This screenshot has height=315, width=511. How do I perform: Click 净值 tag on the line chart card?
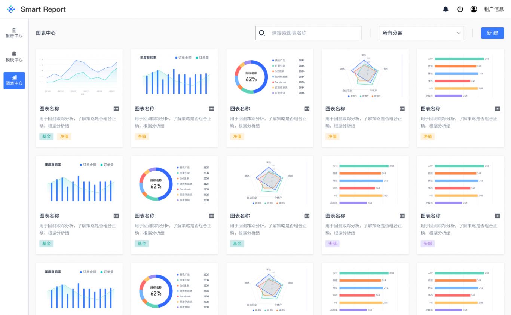64,137
